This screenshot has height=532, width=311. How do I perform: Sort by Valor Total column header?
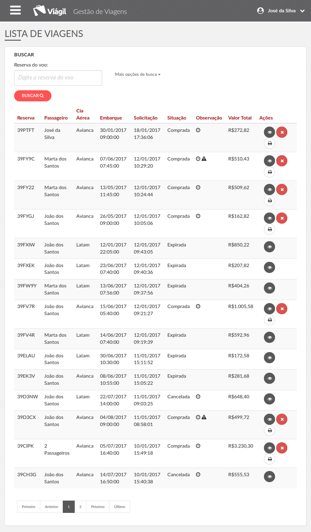click(x=240, y=118)
